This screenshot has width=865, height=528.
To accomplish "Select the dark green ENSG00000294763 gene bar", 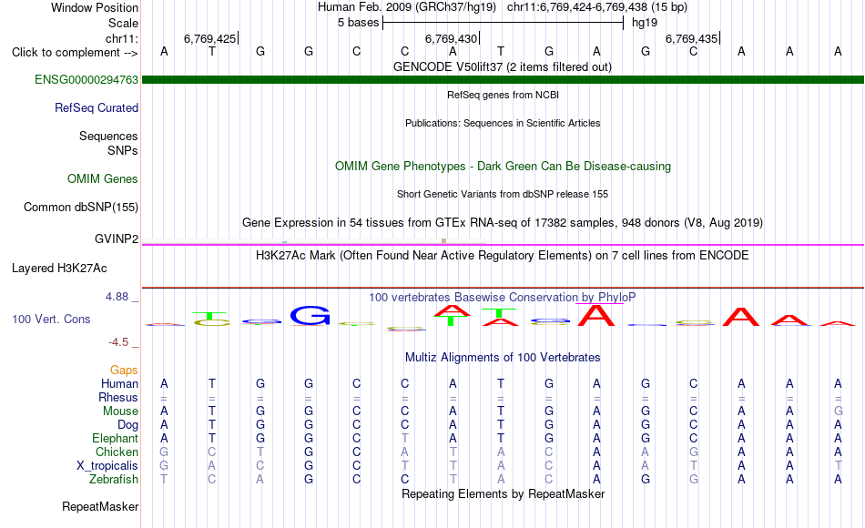I will tap(503, 79).
